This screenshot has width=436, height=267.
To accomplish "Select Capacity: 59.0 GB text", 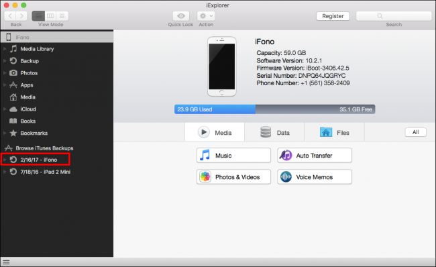I will pyautogui.click(x=281, y=53).
